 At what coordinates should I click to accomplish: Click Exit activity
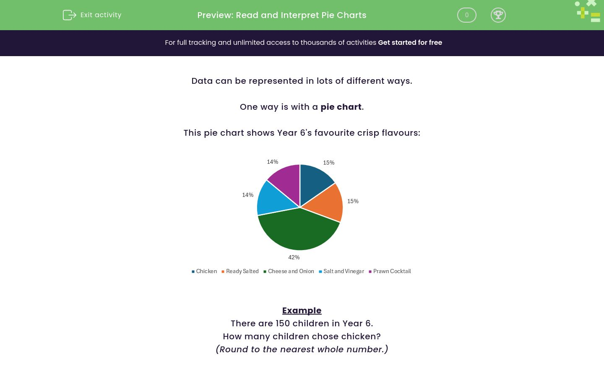101,15
